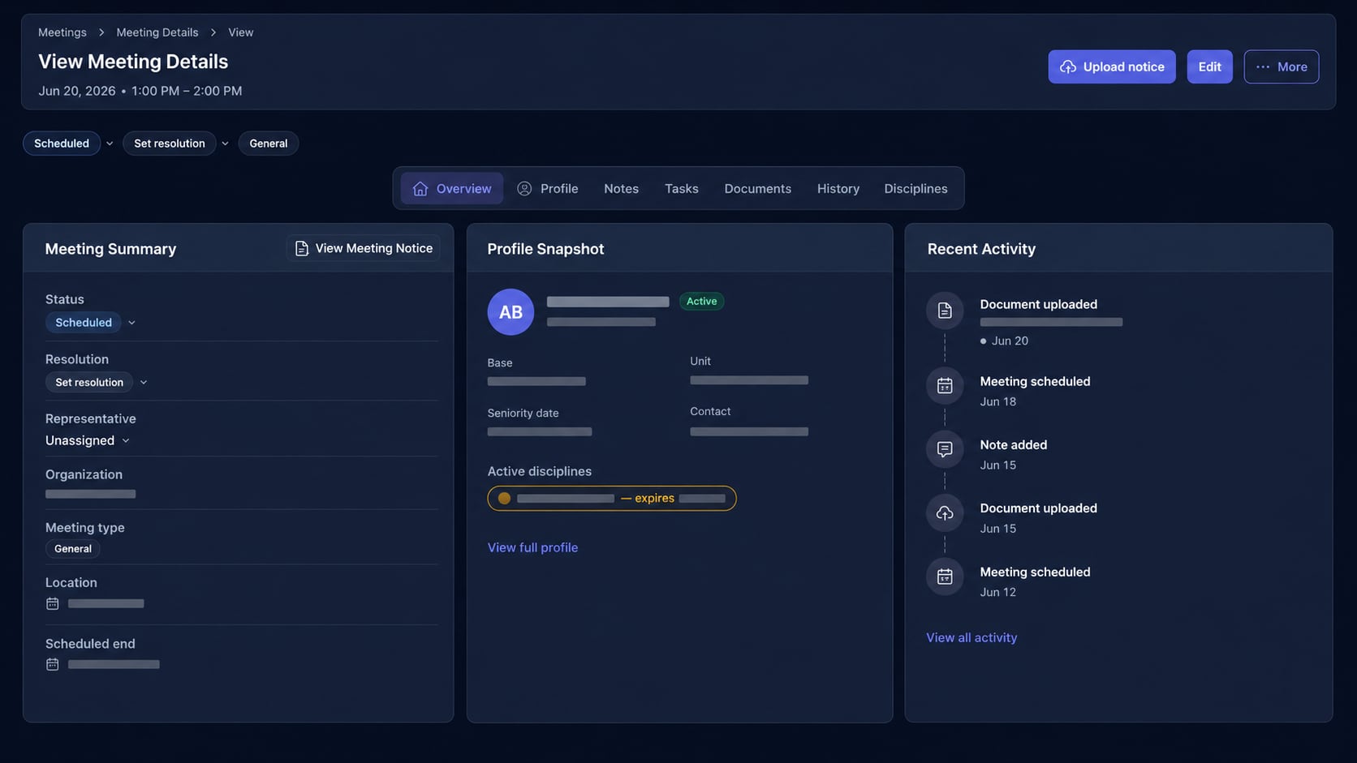Expand the Set resolution dropdown in Meeting Summary

pyautogui.click(x=144, y=382)
